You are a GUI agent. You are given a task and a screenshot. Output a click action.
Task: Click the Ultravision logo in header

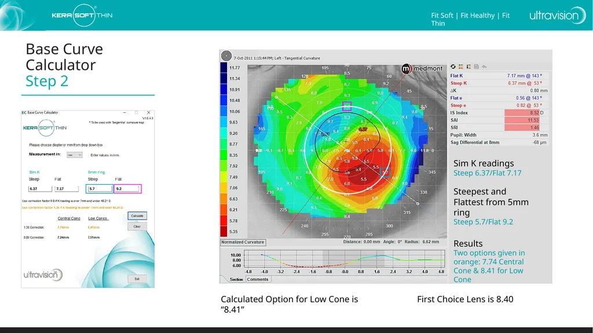click(558, 15)
